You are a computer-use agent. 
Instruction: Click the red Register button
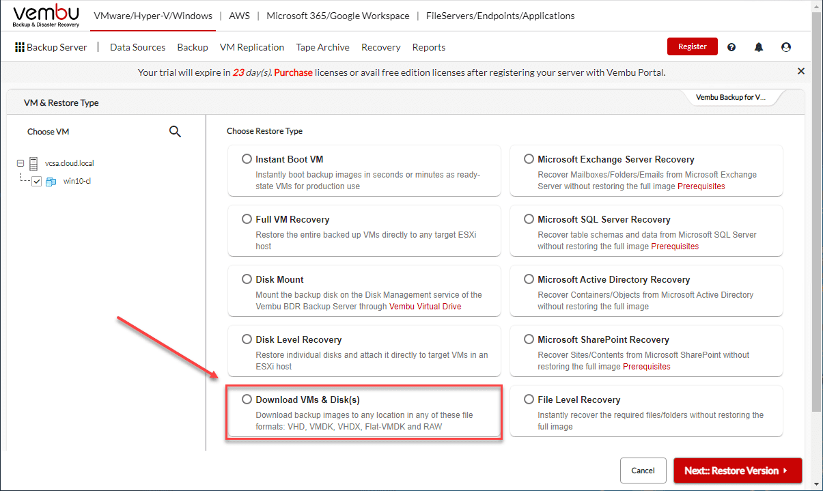693,46
